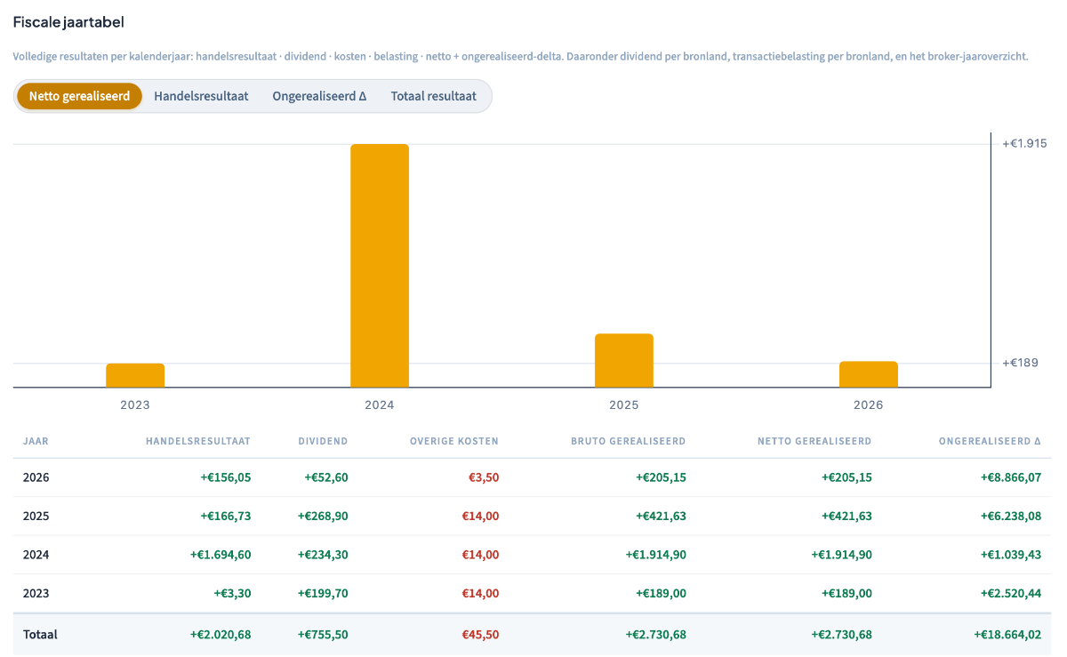
Task: Click the +€2.520,44 ongerealiseerd value
Action: pyautogui.click(x=1011, y=593)
